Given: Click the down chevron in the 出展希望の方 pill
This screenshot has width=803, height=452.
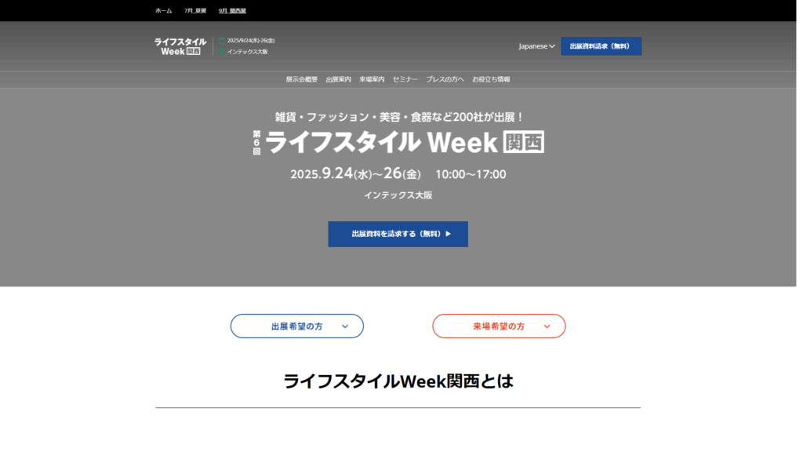Looking at the screenshot, I should [x=345, y=326].
